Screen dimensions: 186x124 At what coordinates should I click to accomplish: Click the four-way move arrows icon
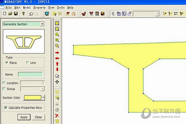coord(57,82)
